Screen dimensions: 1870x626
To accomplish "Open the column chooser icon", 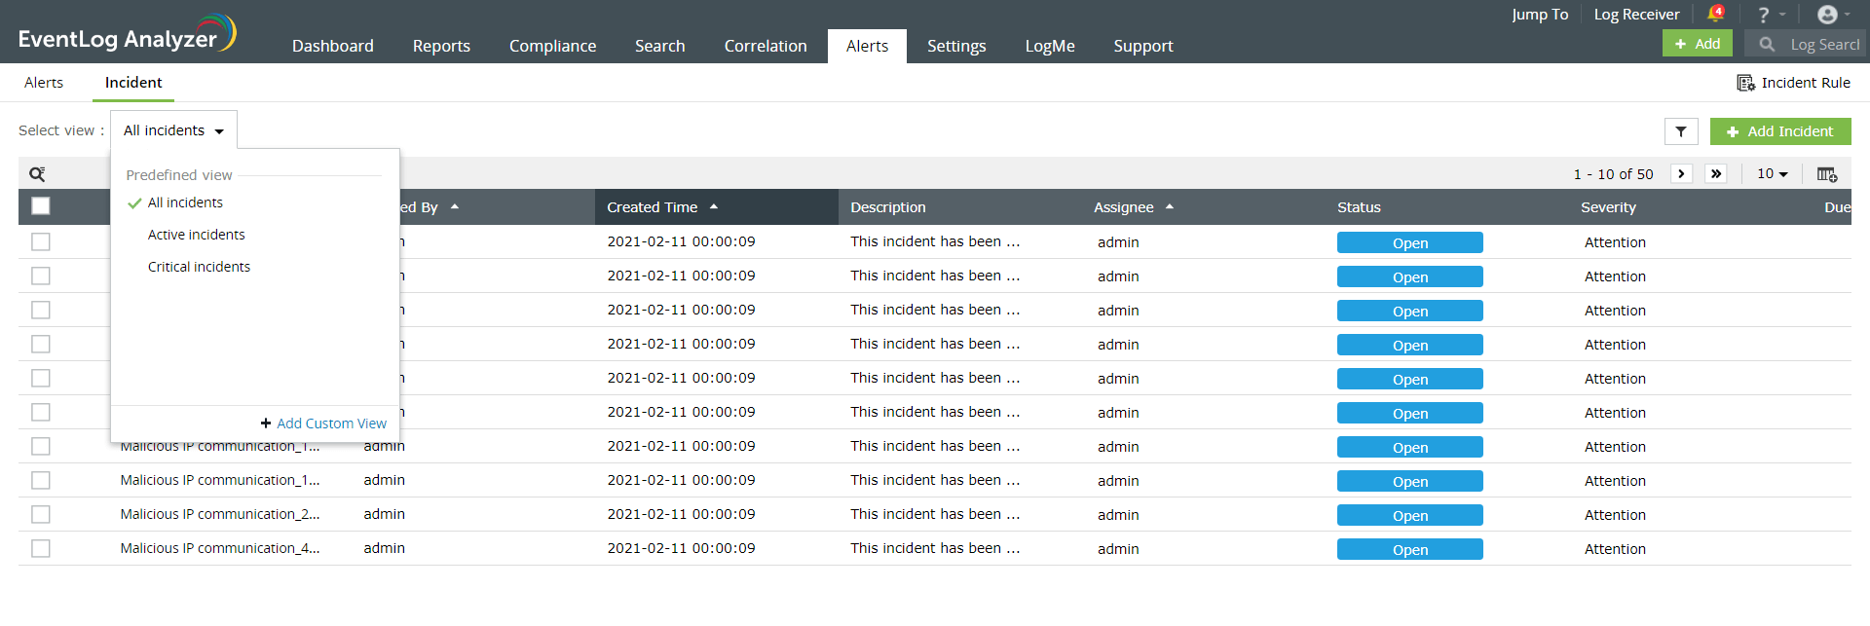I will (1826, 174).
